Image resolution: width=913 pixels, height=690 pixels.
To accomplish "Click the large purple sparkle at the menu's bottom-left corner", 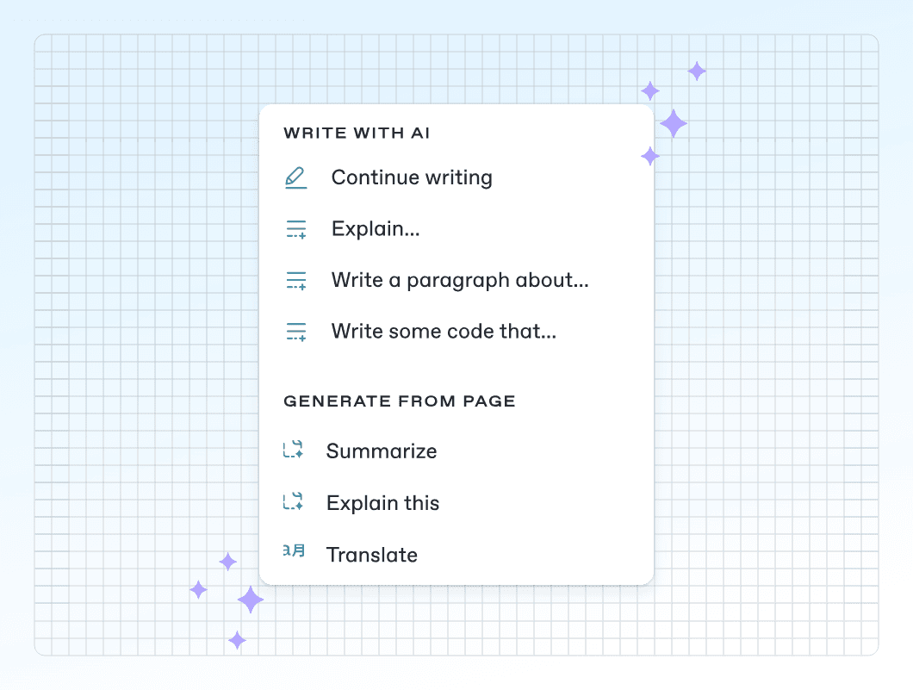I will coord(251,600).
